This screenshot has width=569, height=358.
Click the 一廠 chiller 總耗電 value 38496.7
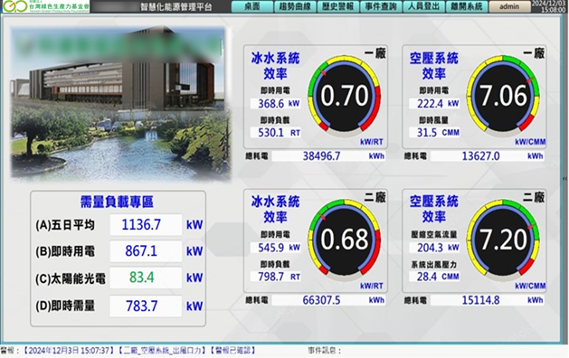point(321,156)
